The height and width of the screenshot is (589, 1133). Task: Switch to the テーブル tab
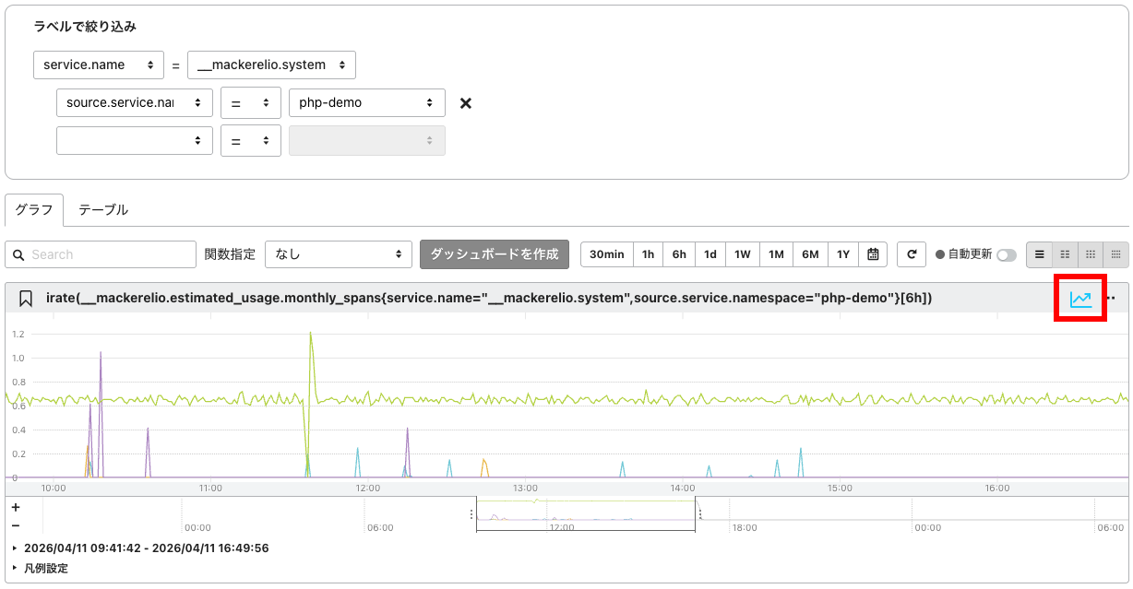(103, 209)
